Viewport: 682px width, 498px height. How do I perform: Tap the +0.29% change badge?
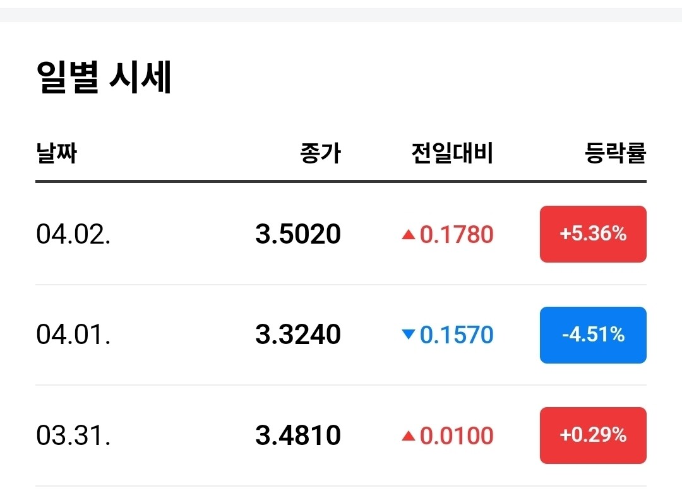coord(593,436)
